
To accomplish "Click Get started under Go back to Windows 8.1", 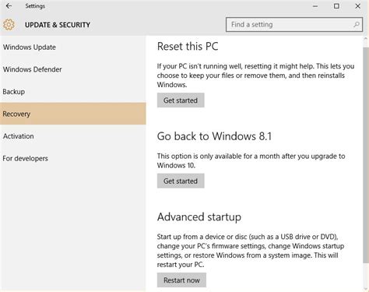I will [181, 181].
